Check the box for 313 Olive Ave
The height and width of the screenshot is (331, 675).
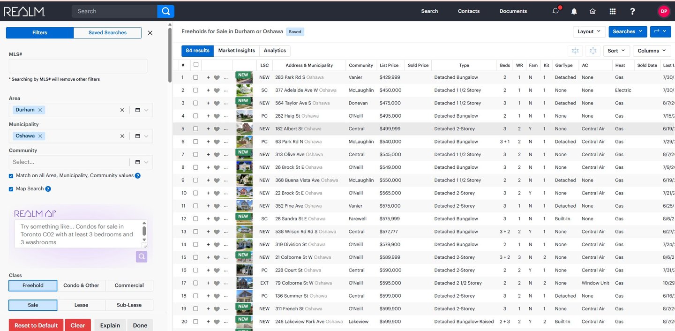pos(195,154)
